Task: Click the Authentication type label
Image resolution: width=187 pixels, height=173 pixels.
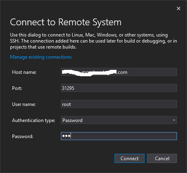Action: click(34, 120)
